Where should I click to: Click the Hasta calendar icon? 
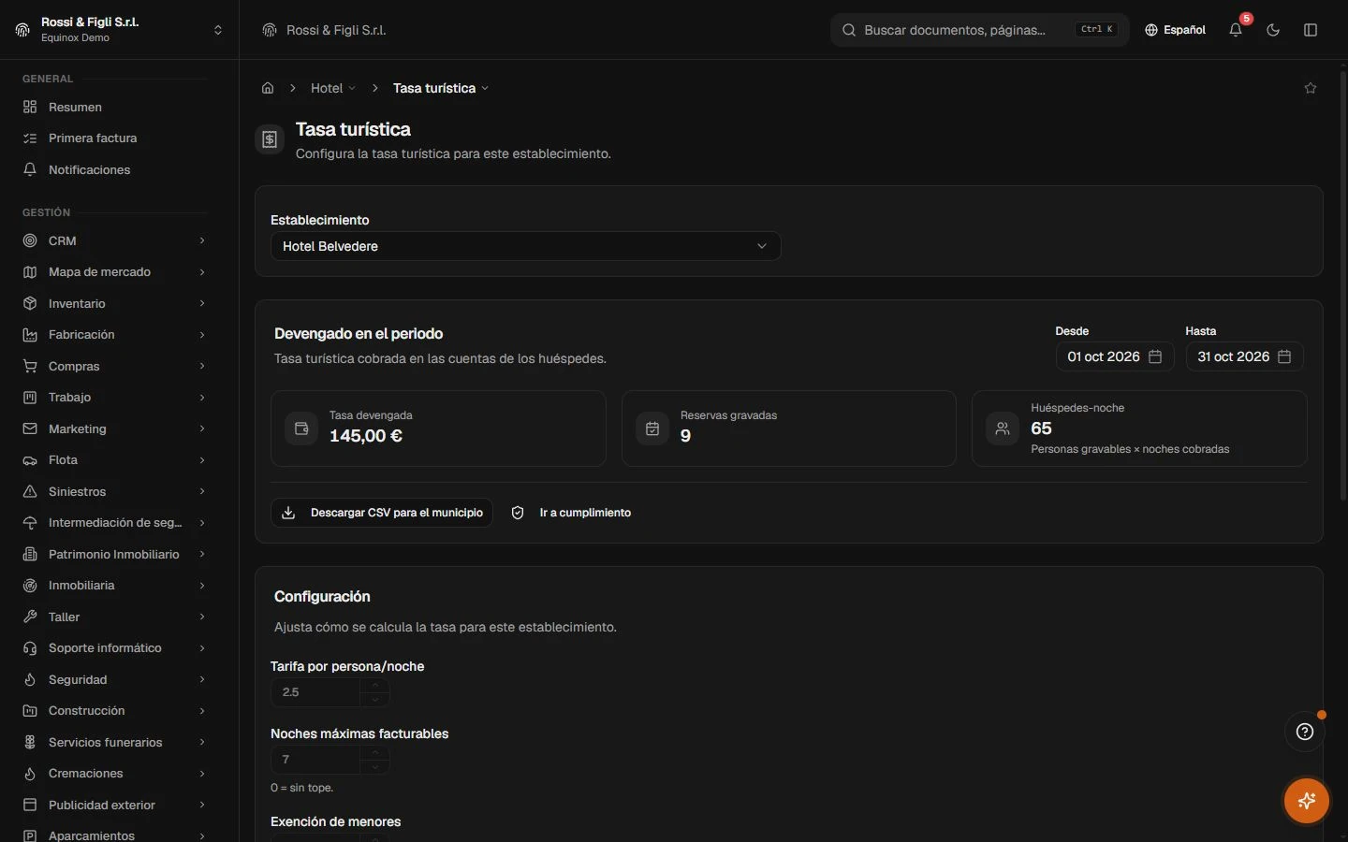[1284, 356]
